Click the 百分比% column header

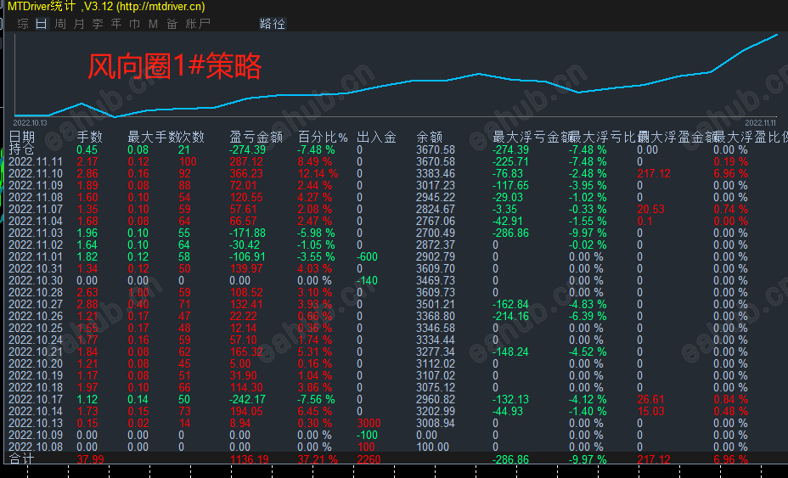click(323, 137)
